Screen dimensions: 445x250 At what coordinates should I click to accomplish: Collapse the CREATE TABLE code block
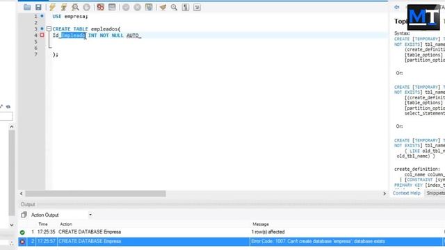tap(49, 29)
